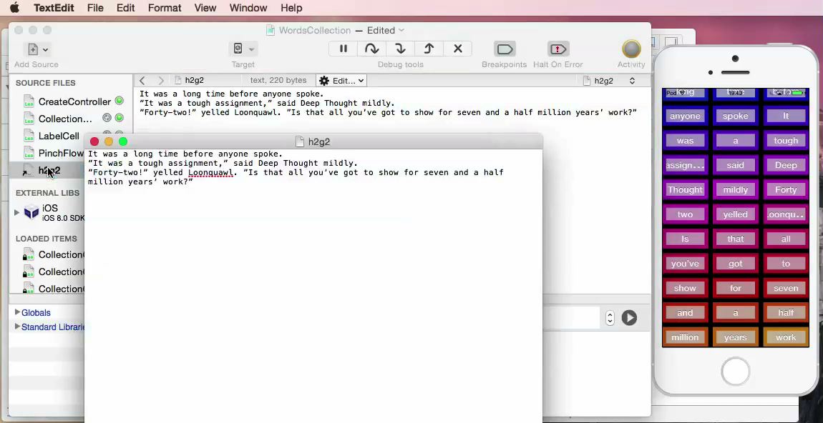This screenshot has height=423, width=823.
Task: Open the Edit… gear dropdown
Action: 341,81
